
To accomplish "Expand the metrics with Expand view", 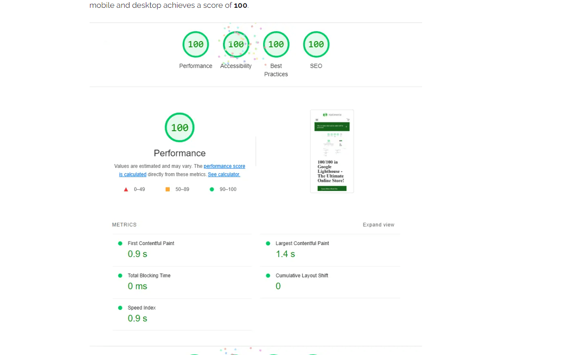I will [x=378, y=225].
